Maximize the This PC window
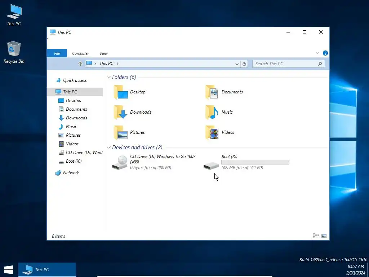Screen dimensions: 369x277 point(304,32)
